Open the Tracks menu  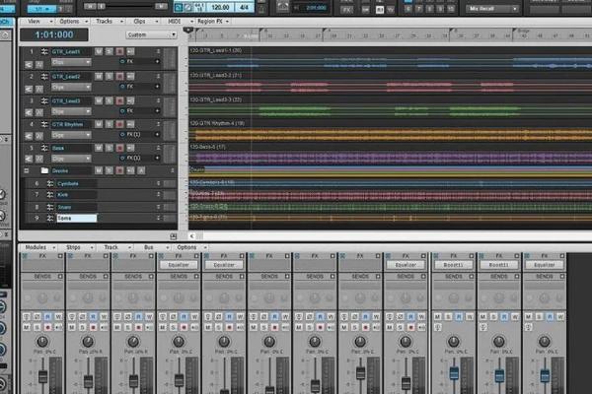(x=107, y=22)
